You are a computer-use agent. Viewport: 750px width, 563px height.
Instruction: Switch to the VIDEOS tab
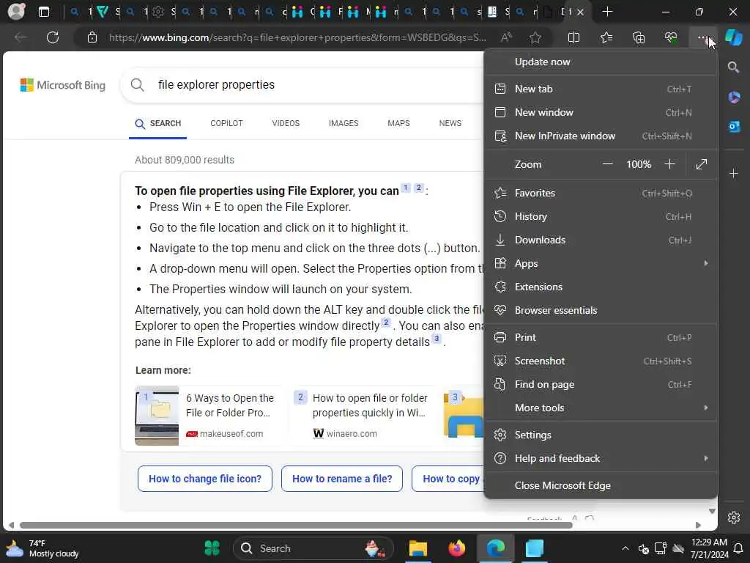click(286, 123)
